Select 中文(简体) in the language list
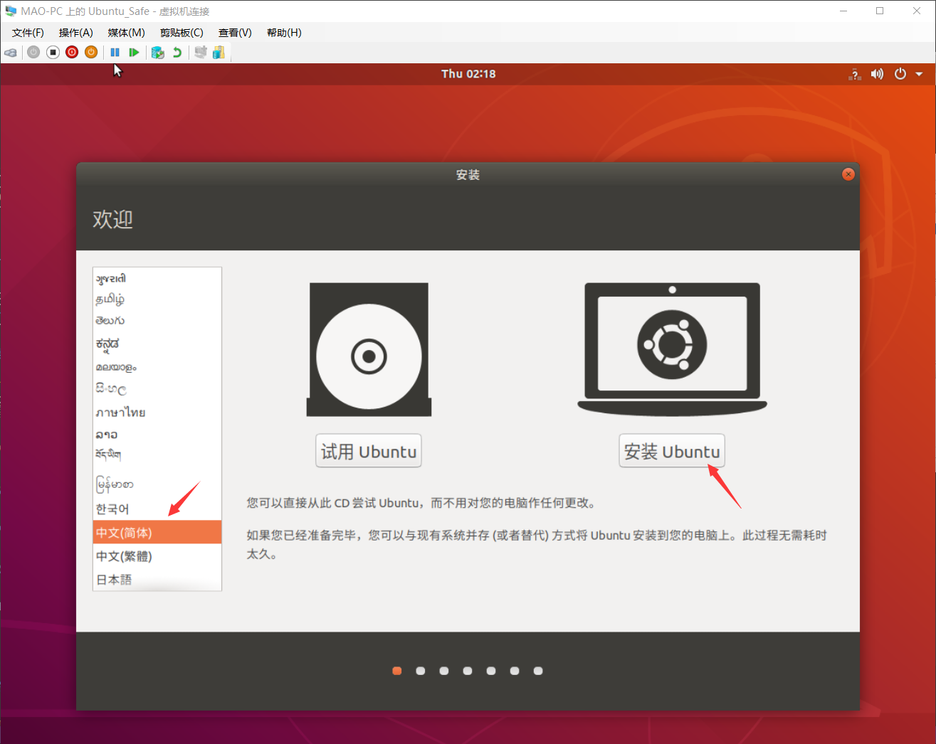Viewport: 936px width, 744px height. pyautogui.click(x=157, y=532)
